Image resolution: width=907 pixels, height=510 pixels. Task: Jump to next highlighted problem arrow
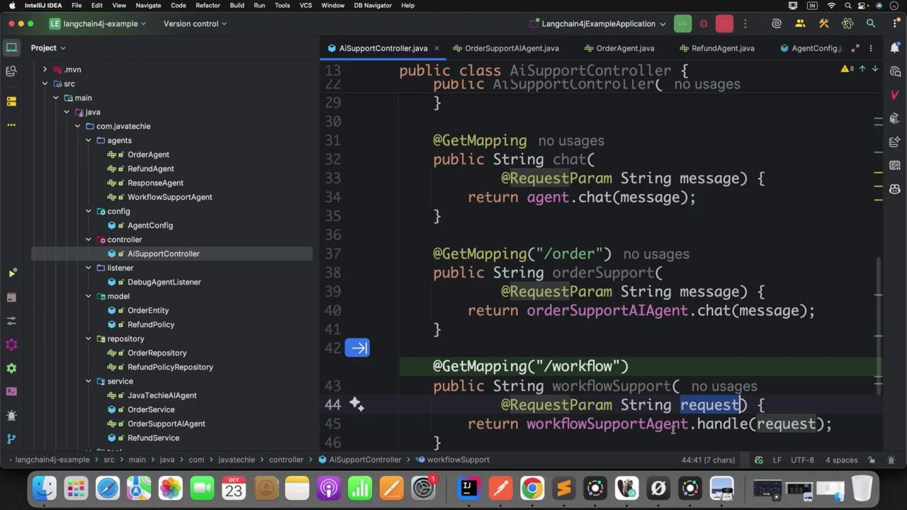(875, 69)
